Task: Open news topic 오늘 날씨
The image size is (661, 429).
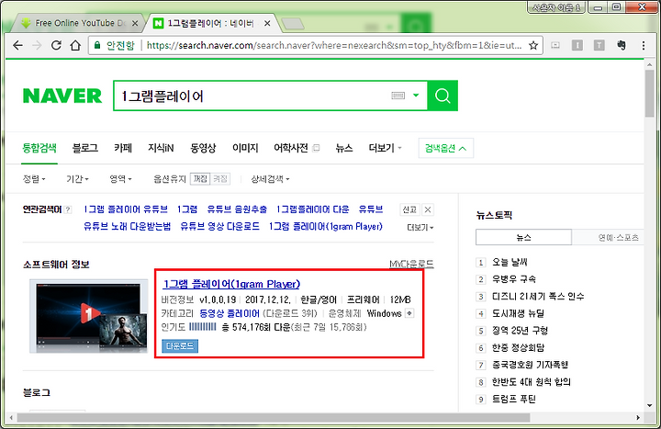Action: (510, 263)
